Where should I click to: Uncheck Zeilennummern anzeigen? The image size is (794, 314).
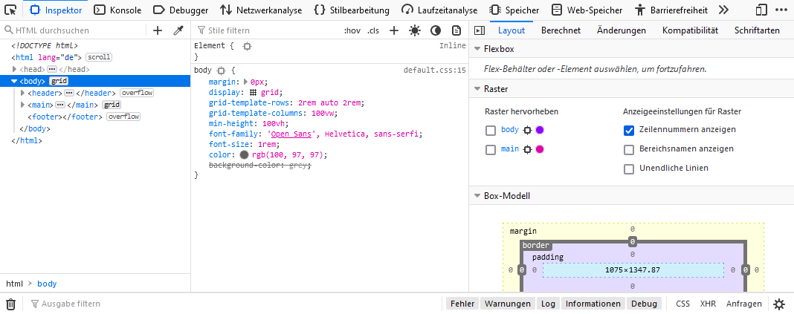629,131
